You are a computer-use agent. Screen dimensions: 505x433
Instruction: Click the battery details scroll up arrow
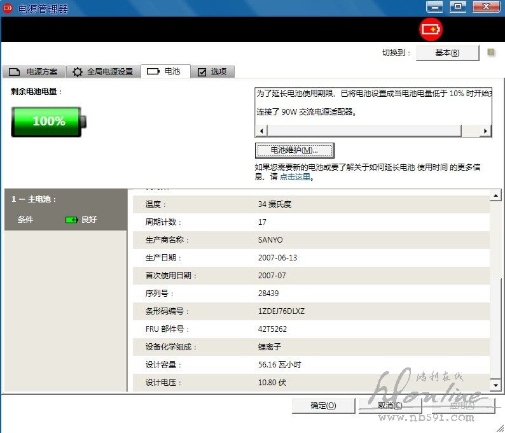coord(495,194)
